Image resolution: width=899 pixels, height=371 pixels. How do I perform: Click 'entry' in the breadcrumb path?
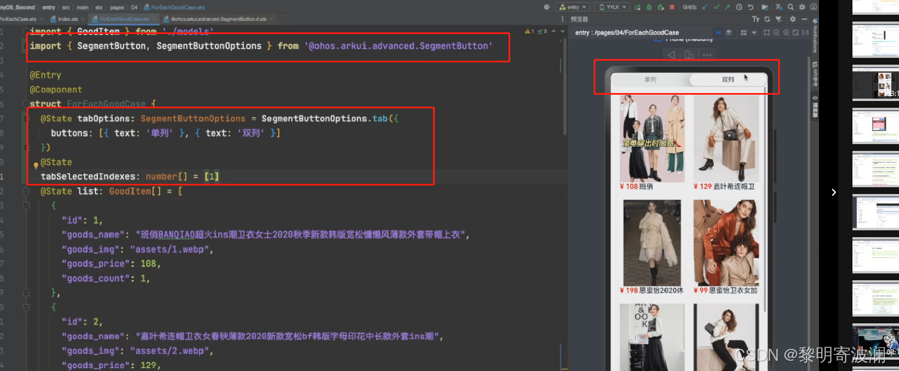(49, 7)
